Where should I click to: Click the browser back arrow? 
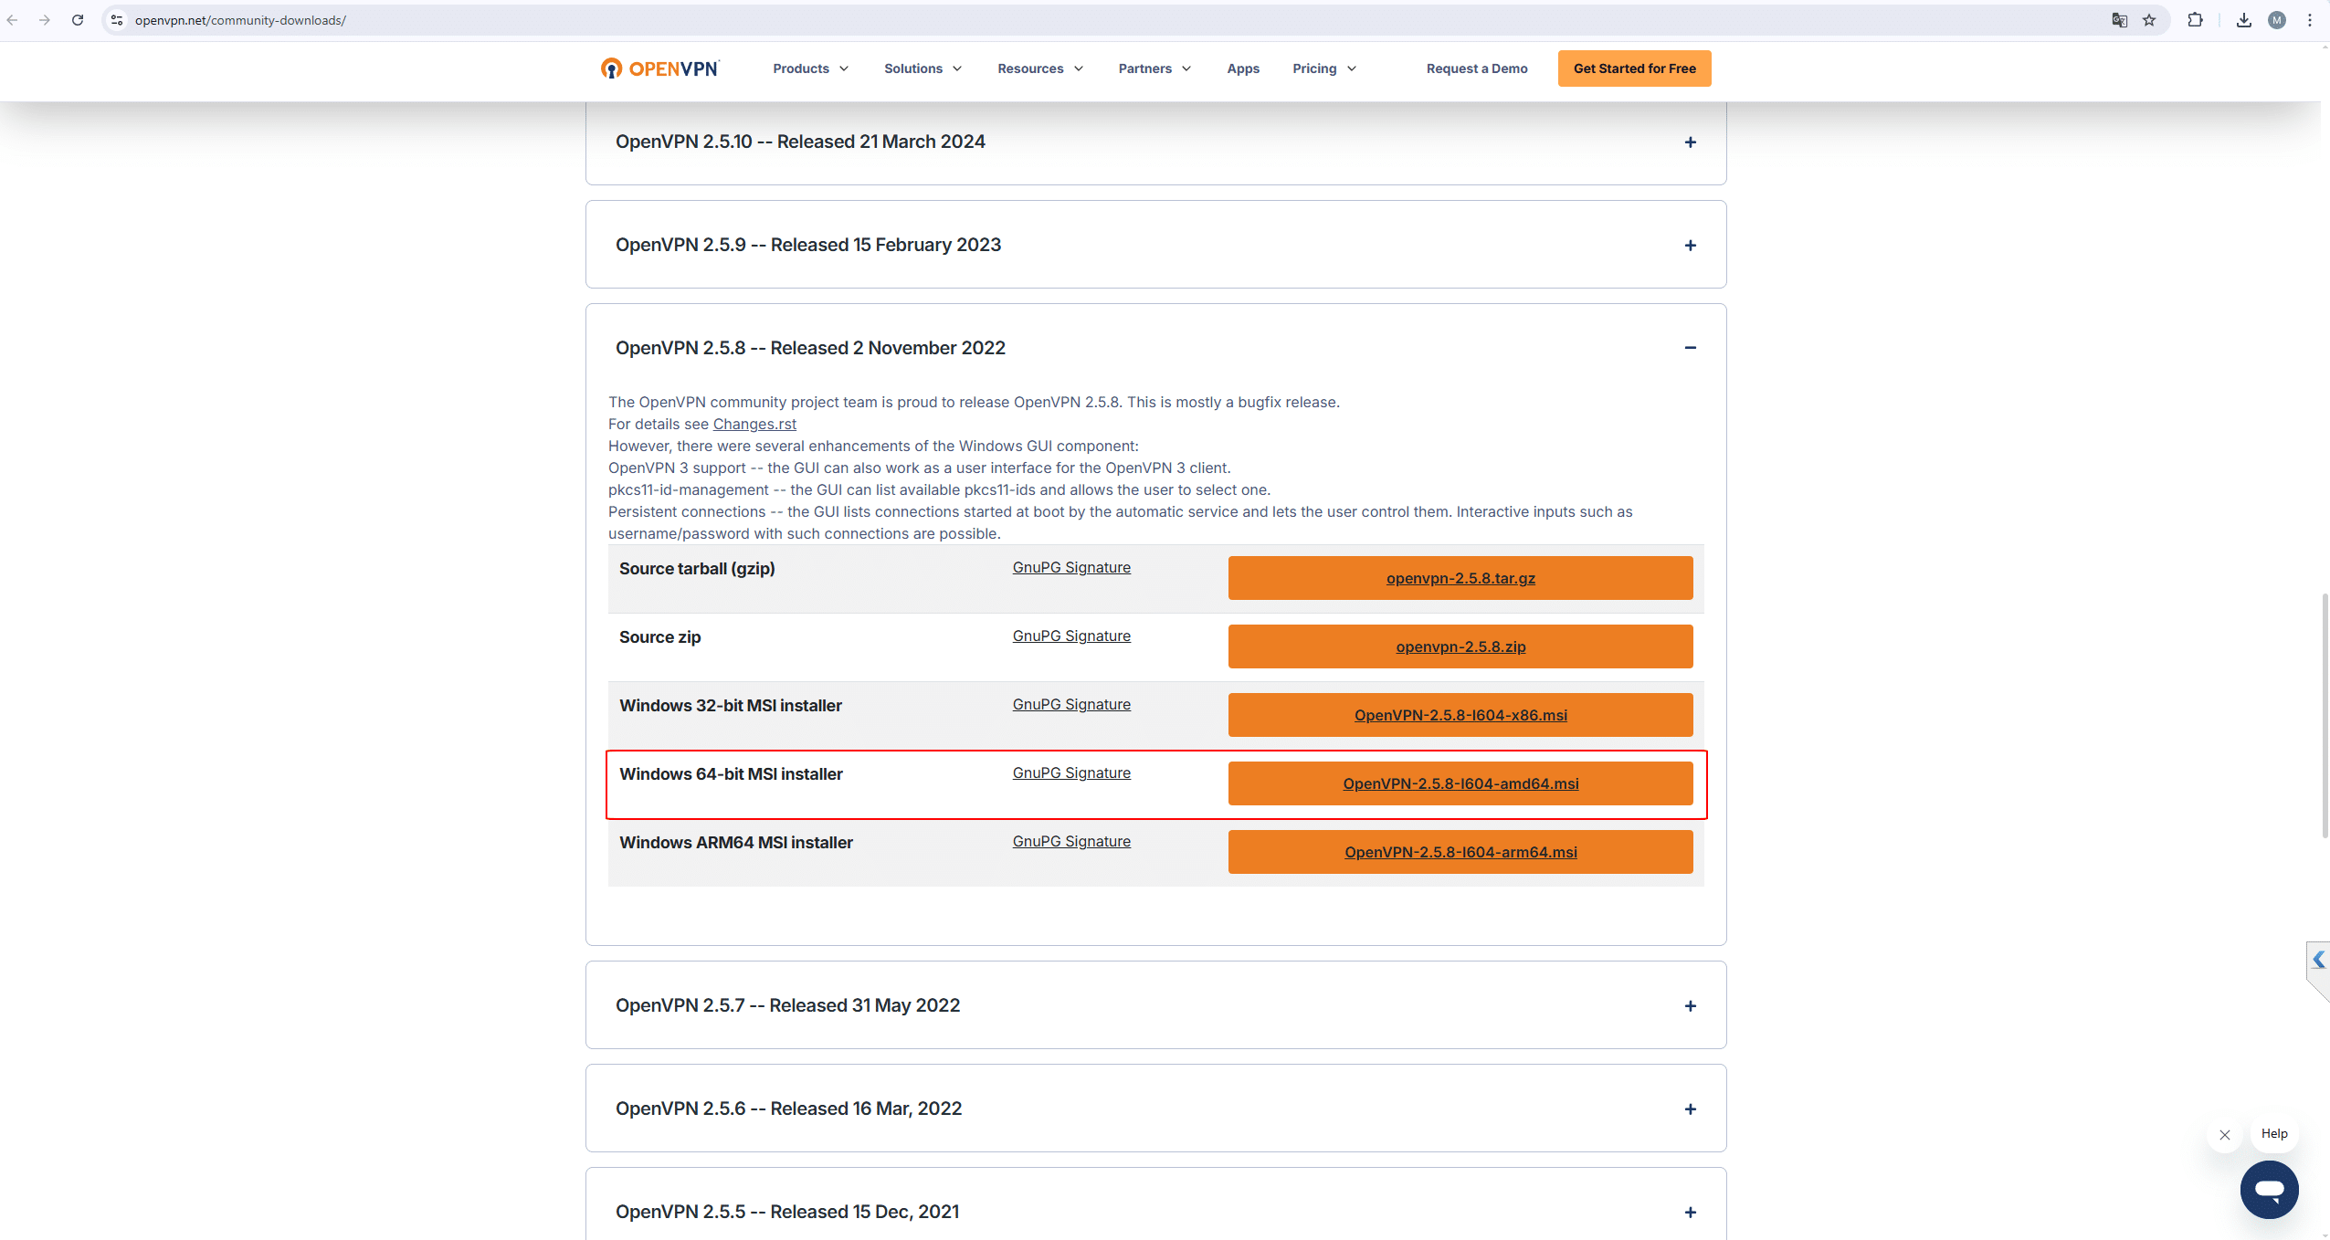coord(13,20)
